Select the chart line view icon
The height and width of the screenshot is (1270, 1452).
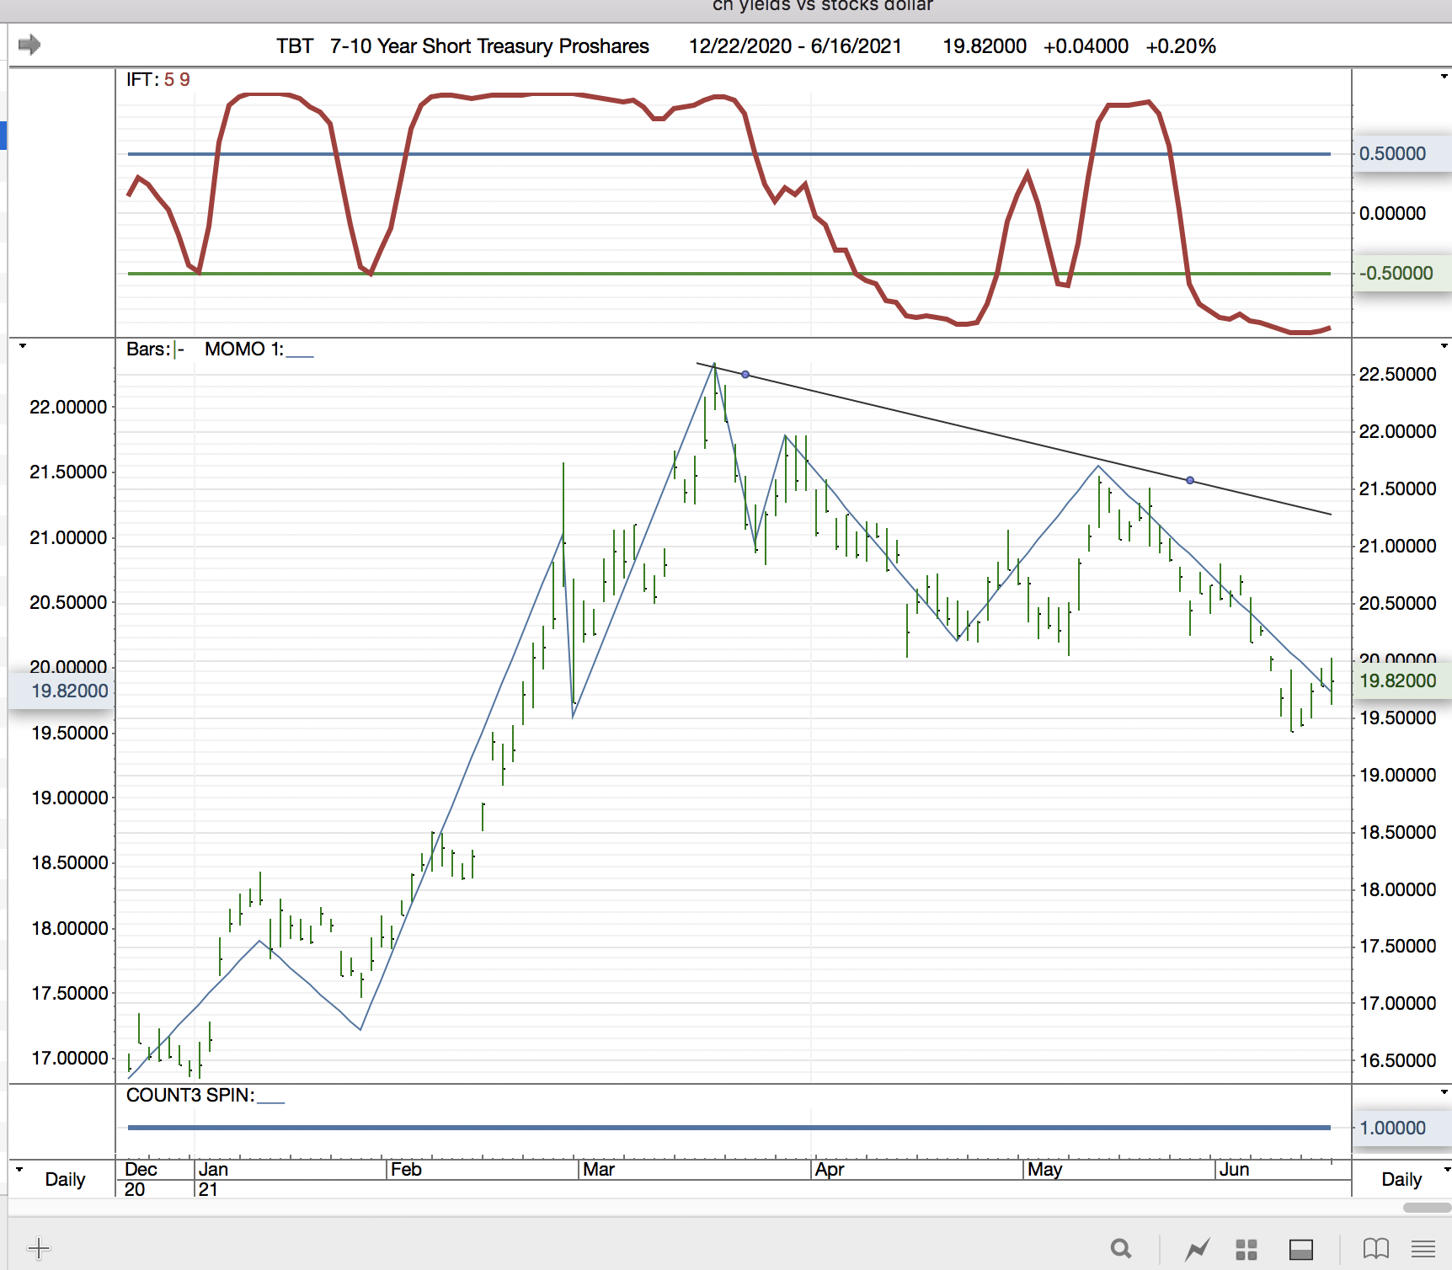coord(1197,1249)
